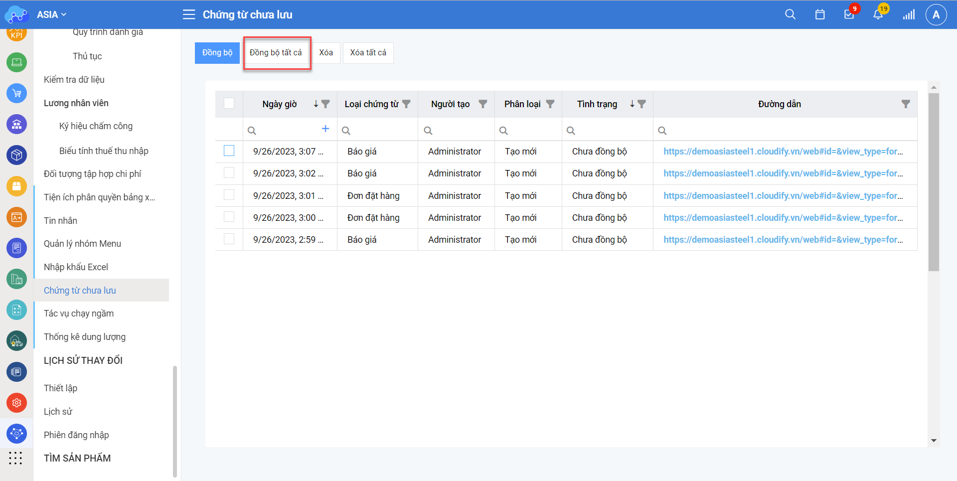This screenshot has height=481, width=957.
Task: Open the warehouse building module icon
Action: point(16,124)
